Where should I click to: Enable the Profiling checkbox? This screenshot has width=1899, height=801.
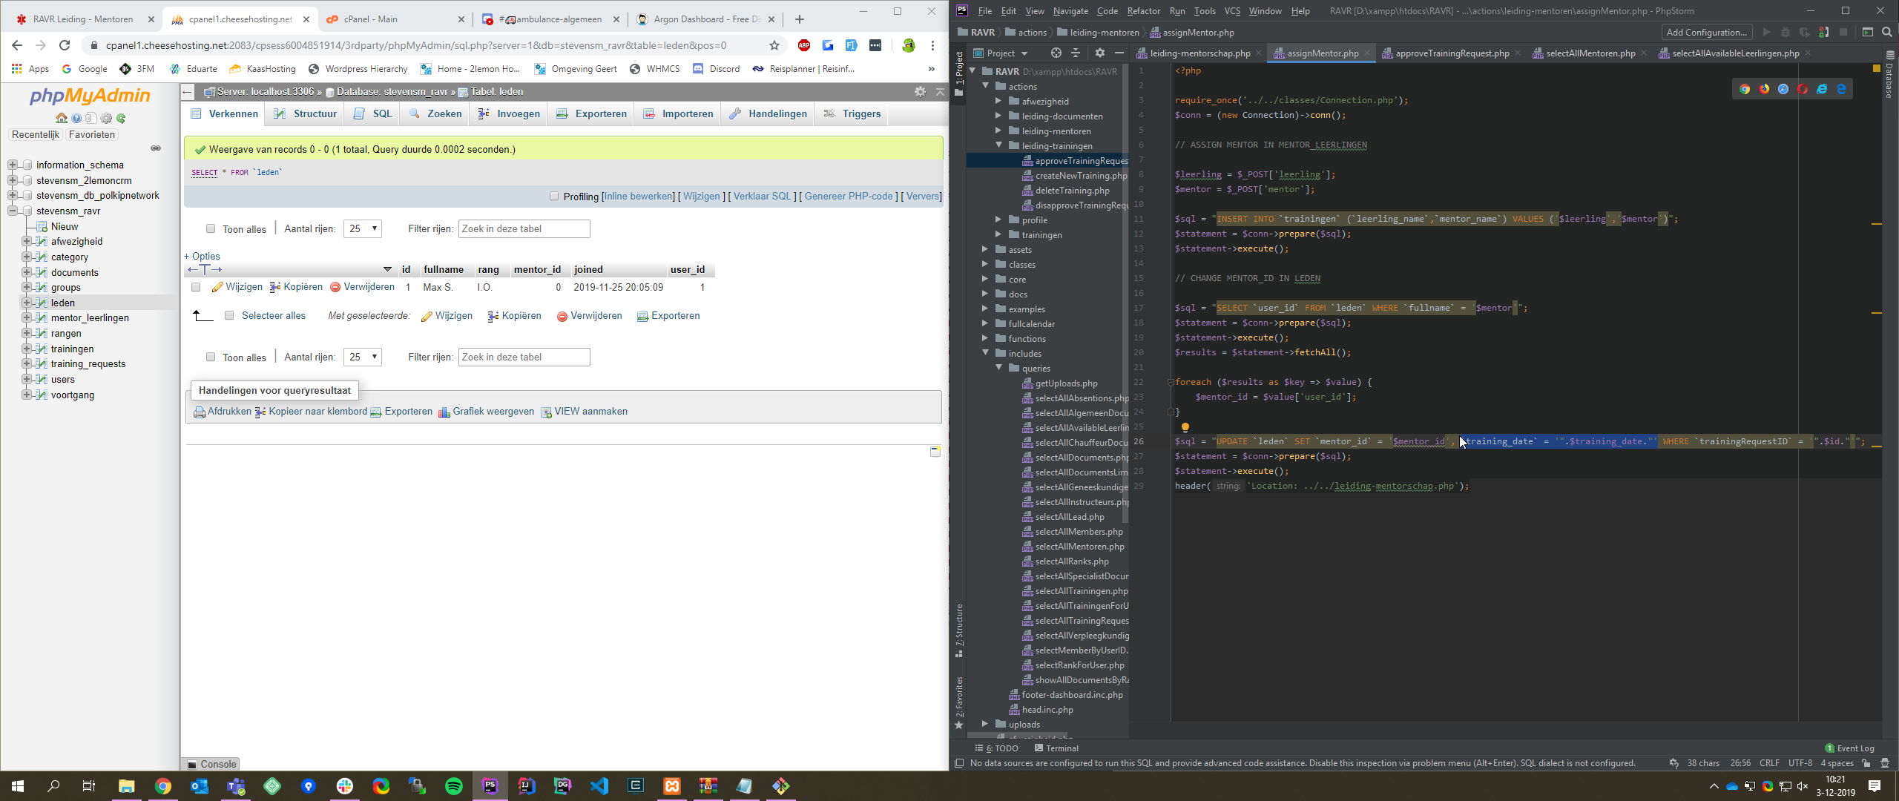[x=554, y=197]
